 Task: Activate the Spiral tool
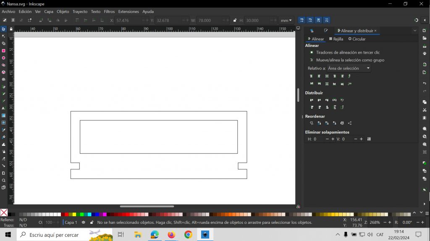pyautogui.click(x=3, y=79)
